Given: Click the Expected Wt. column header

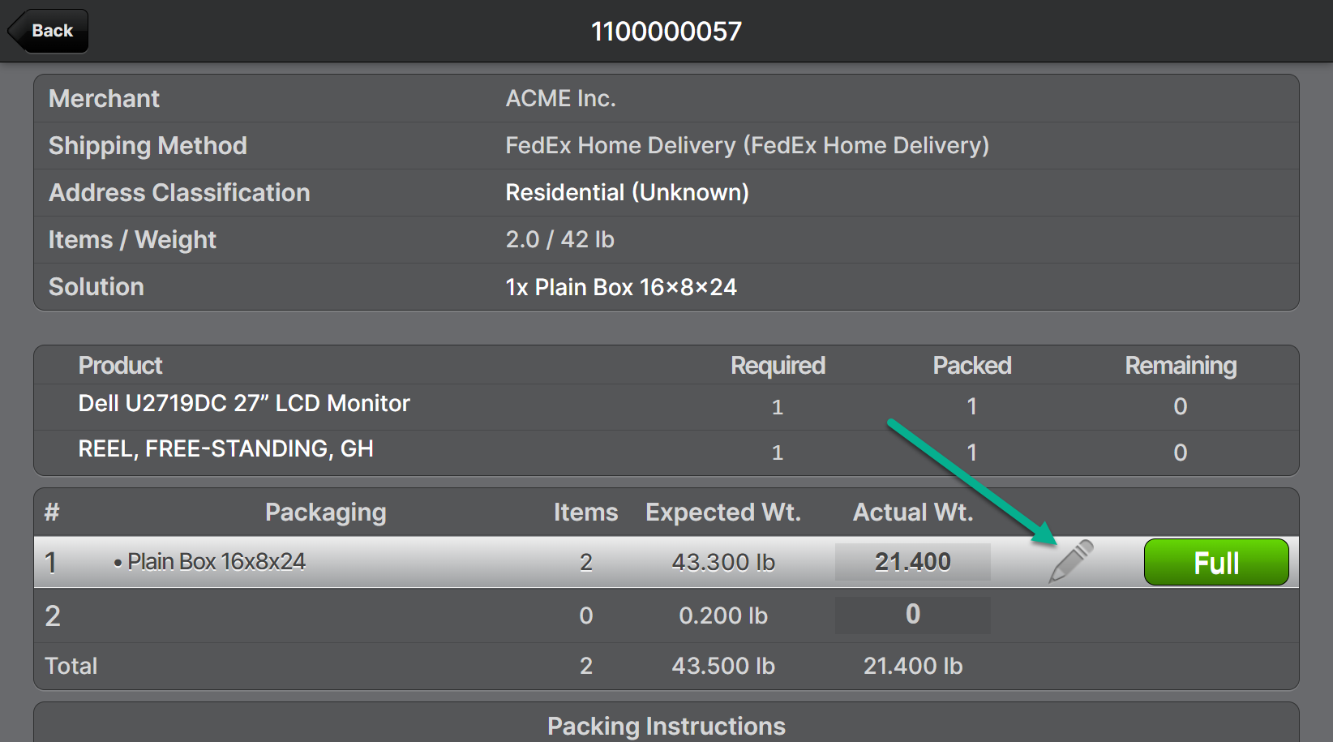Looking at the screenshot, I should (722, 513).
